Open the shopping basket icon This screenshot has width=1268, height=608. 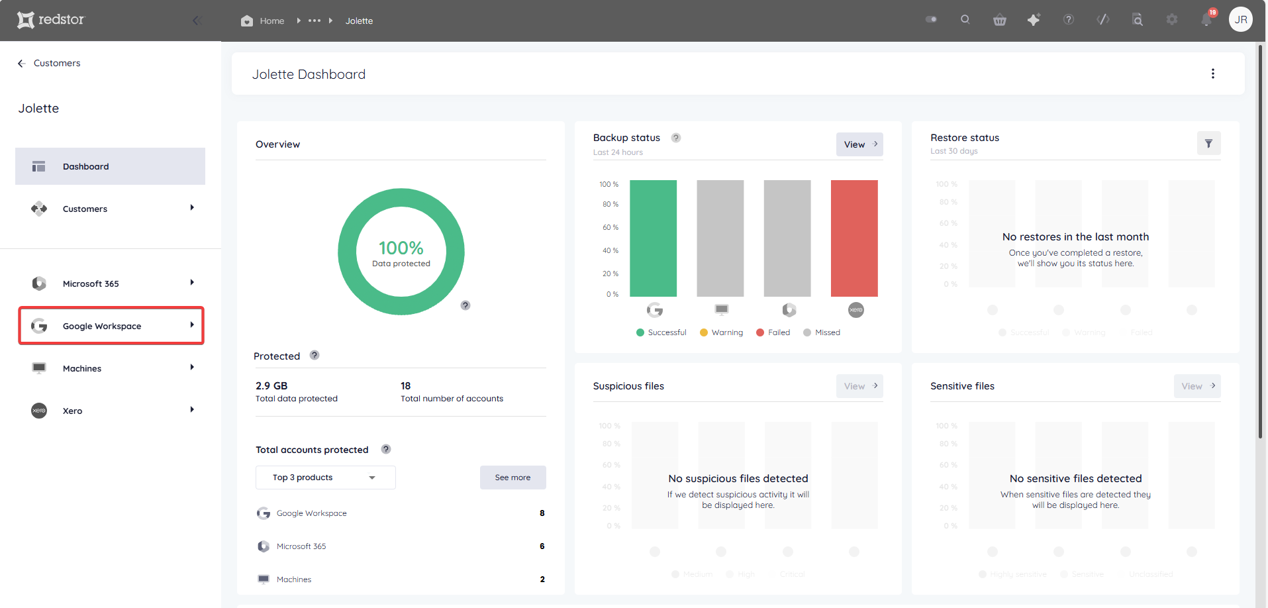[1000, 20]
